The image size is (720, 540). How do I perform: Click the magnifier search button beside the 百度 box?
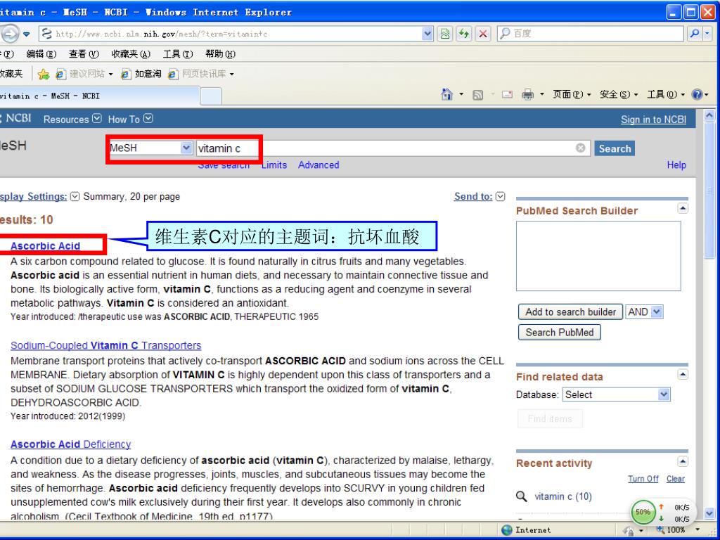(695, 34)
